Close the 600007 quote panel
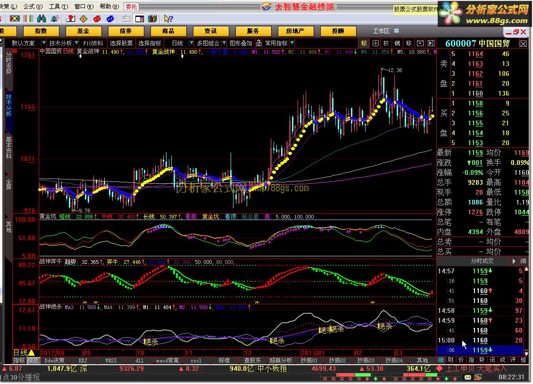The image size is (533, 384). click(523, 43)
